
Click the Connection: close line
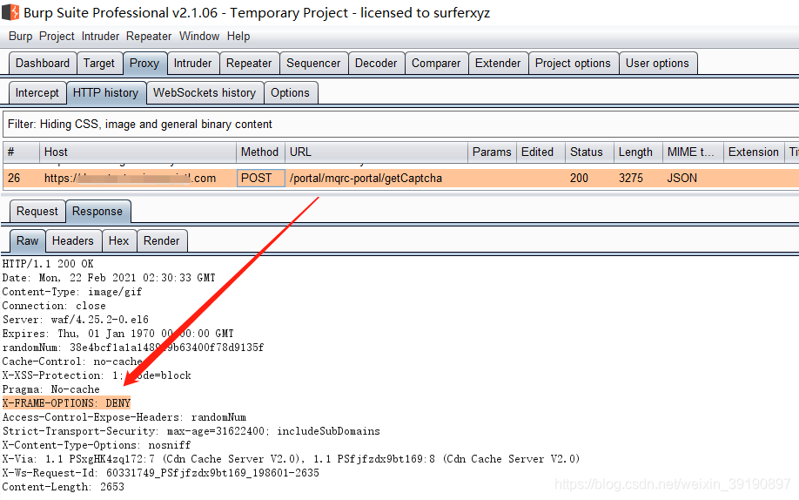[54, 306]
